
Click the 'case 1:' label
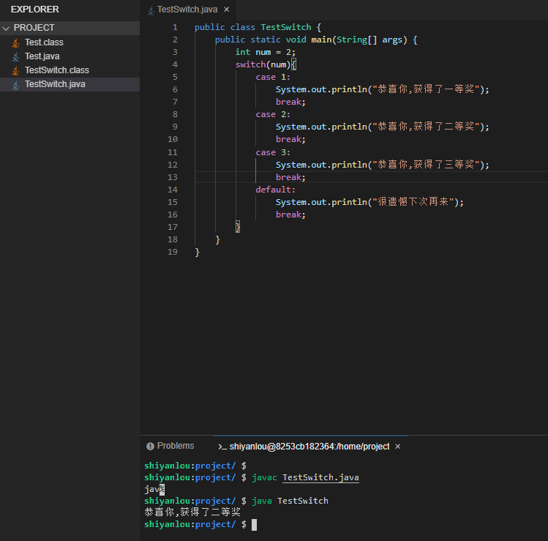(x=273, y=77)
